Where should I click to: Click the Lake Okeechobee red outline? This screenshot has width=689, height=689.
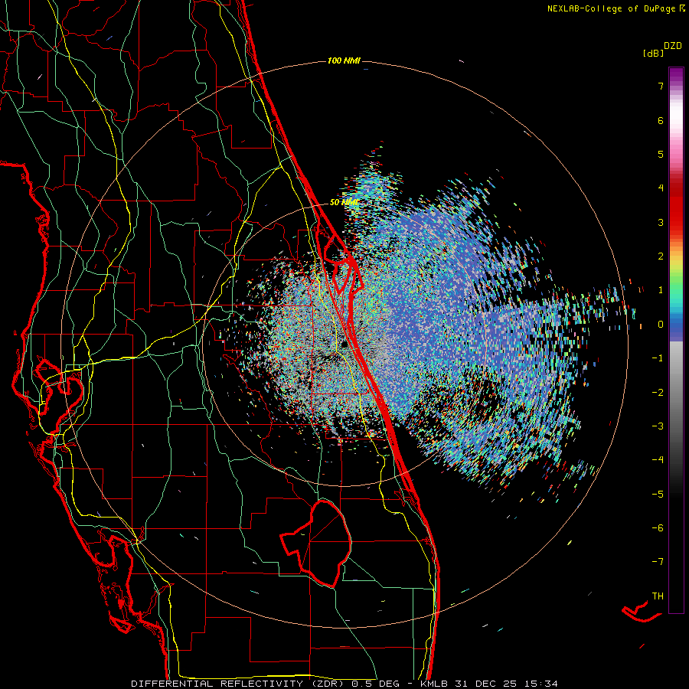316,543
